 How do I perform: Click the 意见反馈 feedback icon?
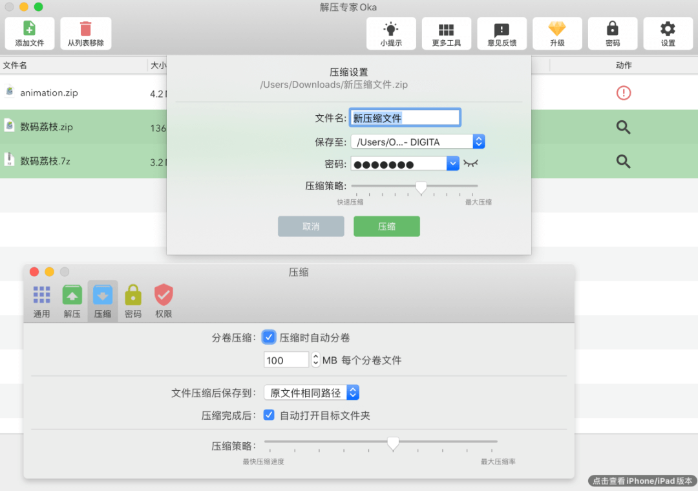coord(502,29)
